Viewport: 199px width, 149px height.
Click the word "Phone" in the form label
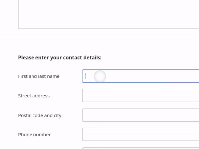coord(25,135)
